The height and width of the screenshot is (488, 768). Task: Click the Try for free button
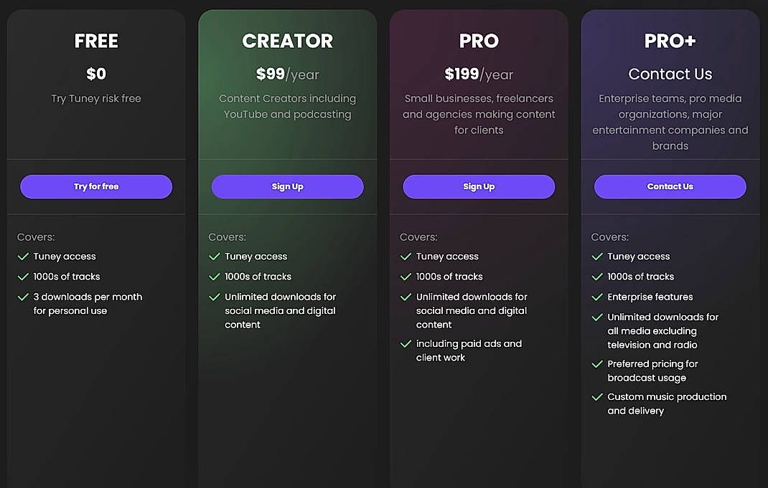tap(95, 186)
